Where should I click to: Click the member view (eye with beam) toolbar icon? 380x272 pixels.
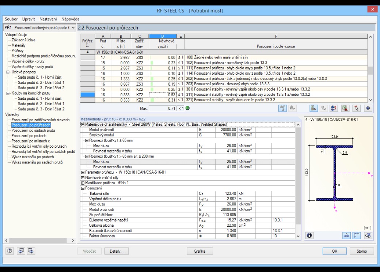[x=282, y=108]
